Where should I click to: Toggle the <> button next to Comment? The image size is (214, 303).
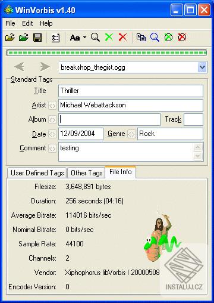tap(52, 149)
